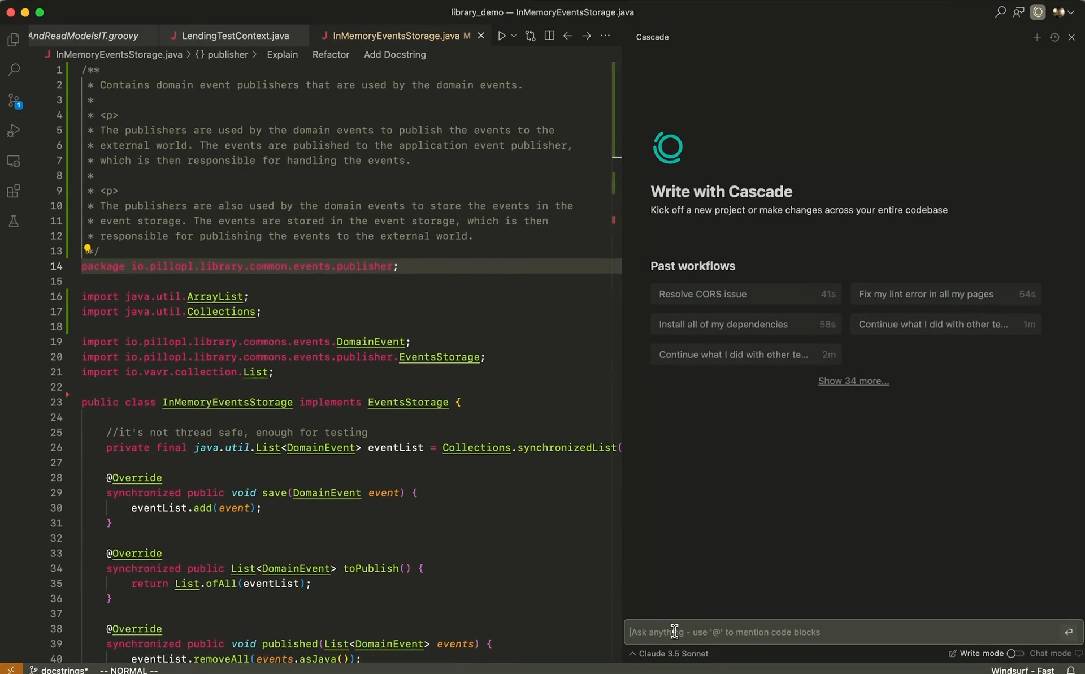Open the Explorer files icon in sidebar

pyautogui.click(x=13, y=40)
